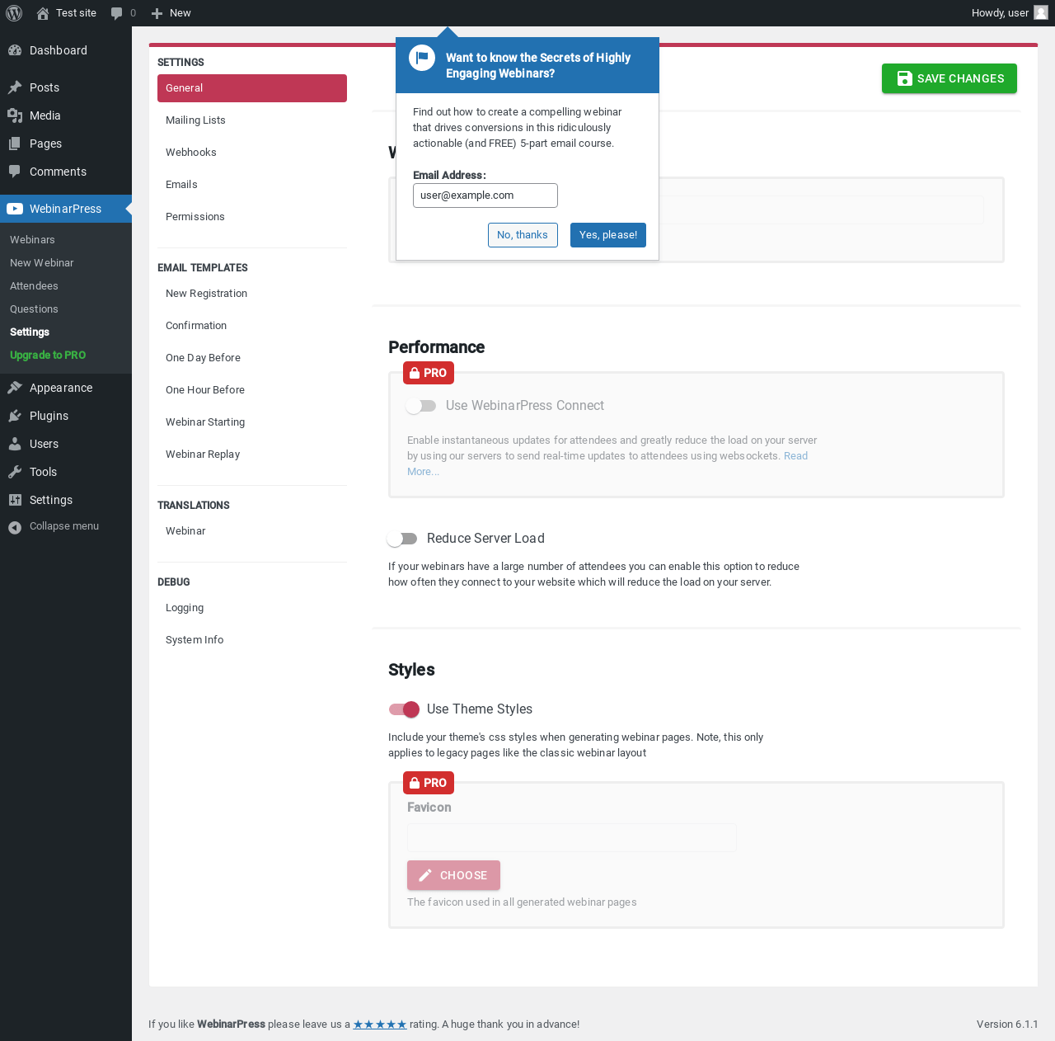Viewport: 1055px width, 1041px height.
Task: Click the Collapse menu arrow icon
Action: [15, 527]
